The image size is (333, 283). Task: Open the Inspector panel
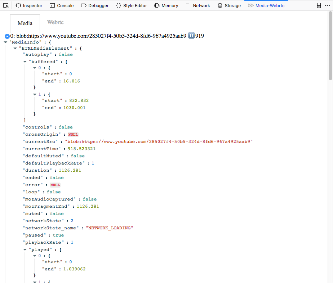tap(29, 5)
